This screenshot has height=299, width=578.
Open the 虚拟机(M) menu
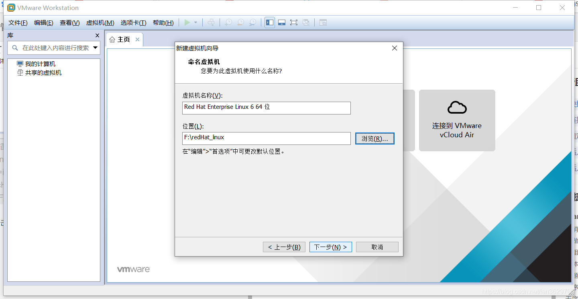pyautogui.click(x=100, y=23)
